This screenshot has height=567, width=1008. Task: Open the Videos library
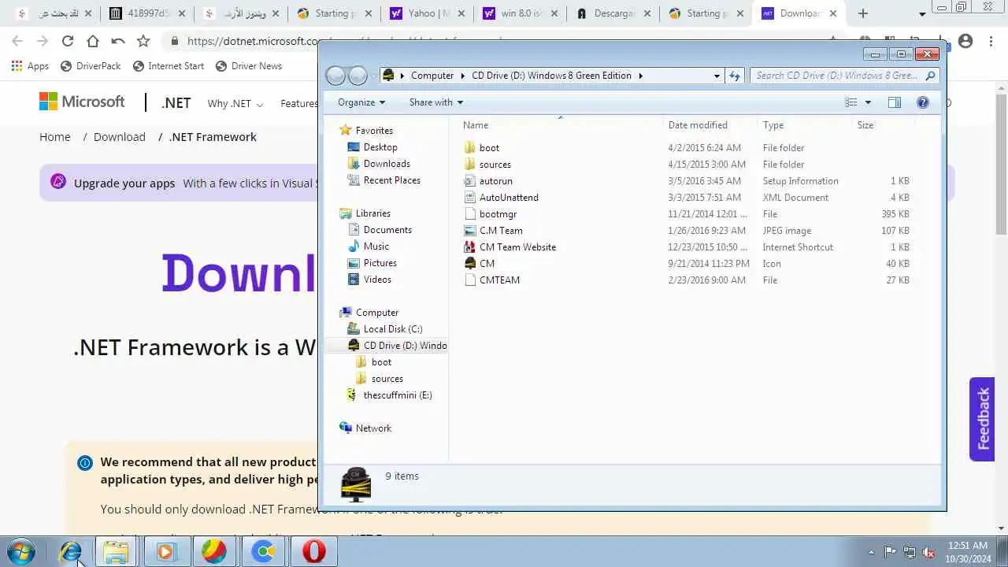(x=377, y=280)
